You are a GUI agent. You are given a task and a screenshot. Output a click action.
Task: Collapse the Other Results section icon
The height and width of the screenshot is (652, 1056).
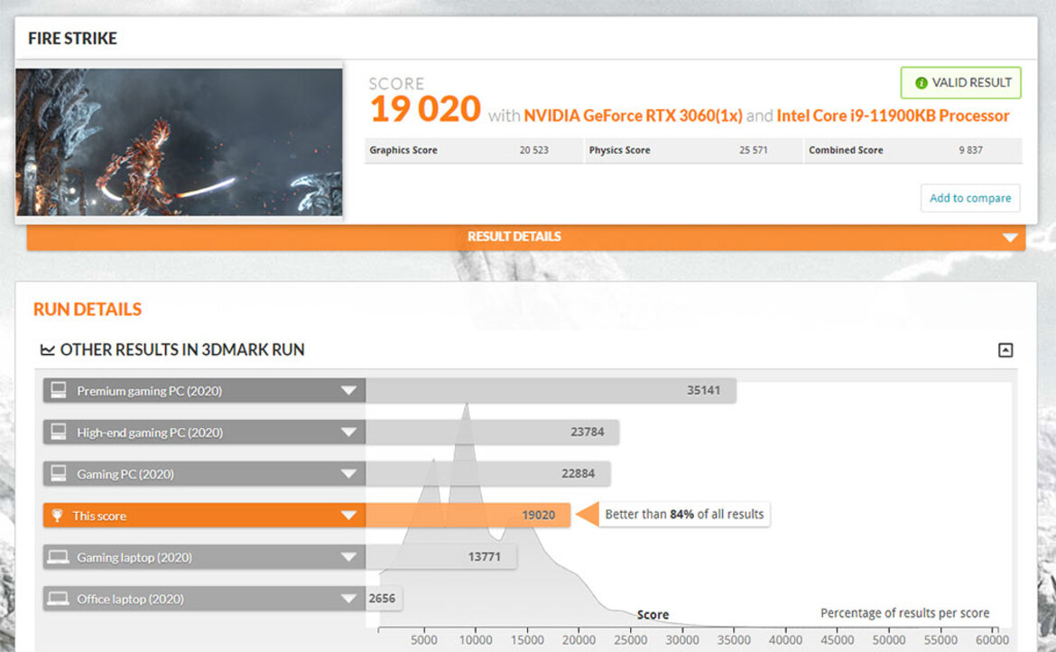click(x=1005, y=350)
